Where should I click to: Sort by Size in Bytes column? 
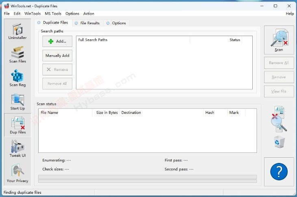(106, 113)
